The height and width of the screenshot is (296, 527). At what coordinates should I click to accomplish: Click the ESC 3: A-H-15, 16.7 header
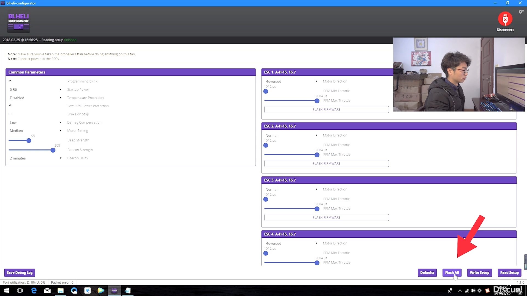point(389,180)
